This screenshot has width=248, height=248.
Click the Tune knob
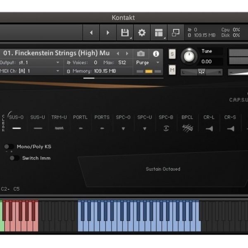pyautogui.click(x=189, y=57)
